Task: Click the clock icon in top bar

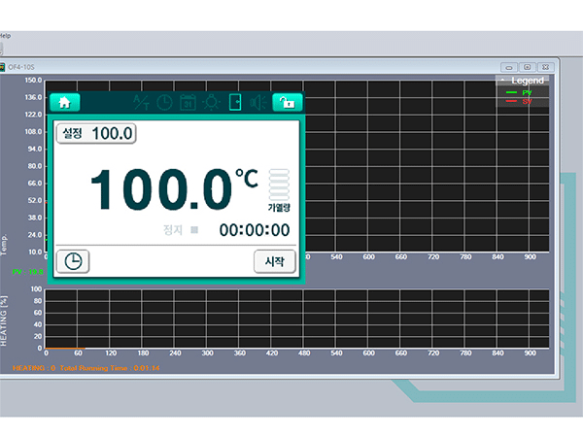Action: [x=164, y=102]
